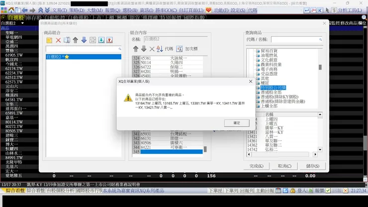Toggle the 回報 red X indicator
Image resolution: width=368 pixels, height=207 pixels.
pos(345,191)
